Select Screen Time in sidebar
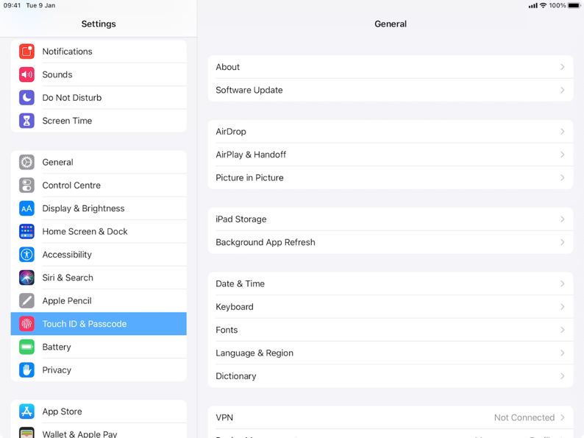The height and width of the screenshot is (438, 584). (99, 121)
